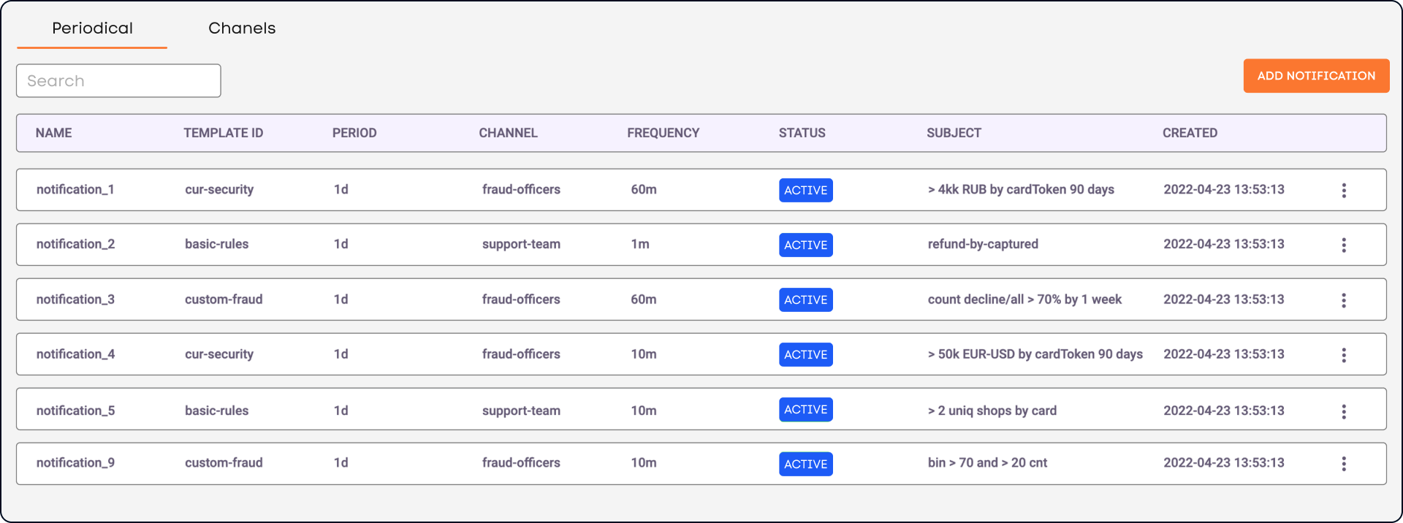Click the more options icon for notification_4

[x=1343, y=355]
